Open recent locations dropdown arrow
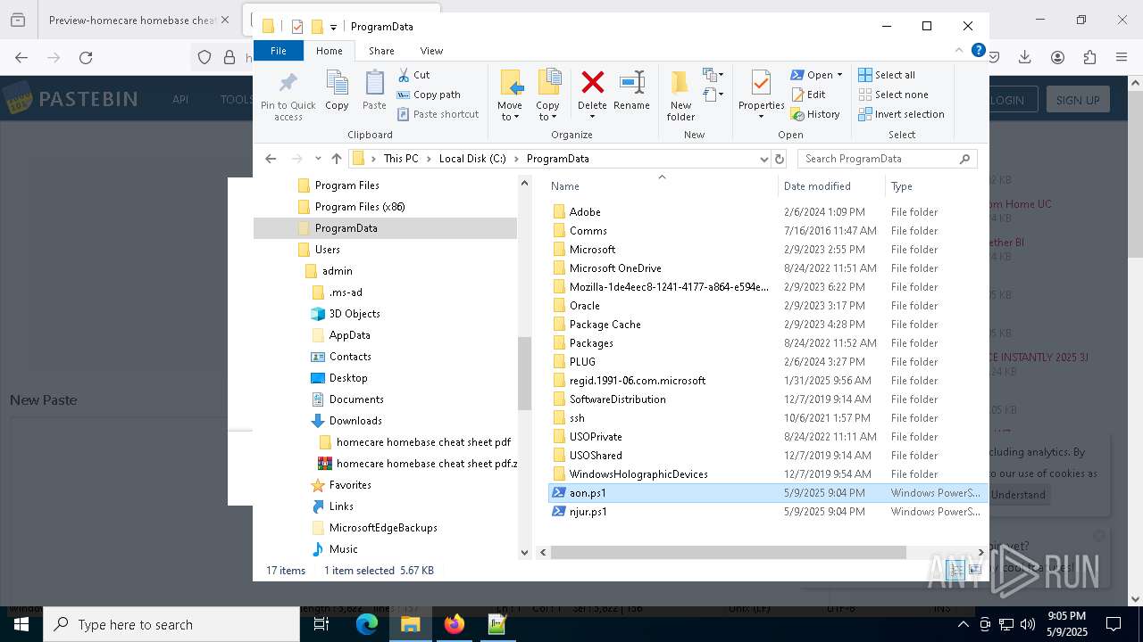 click(x=318, y=159)
